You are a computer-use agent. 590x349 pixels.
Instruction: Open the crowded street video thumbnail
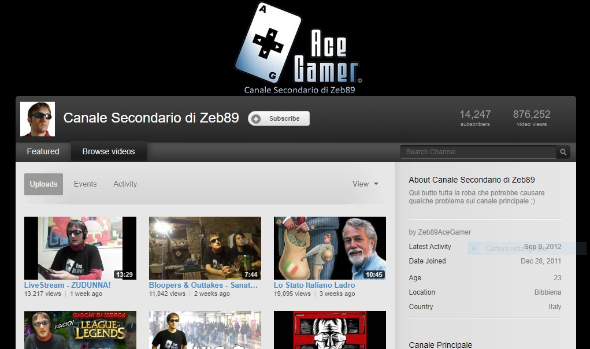(x=205, y=330)
